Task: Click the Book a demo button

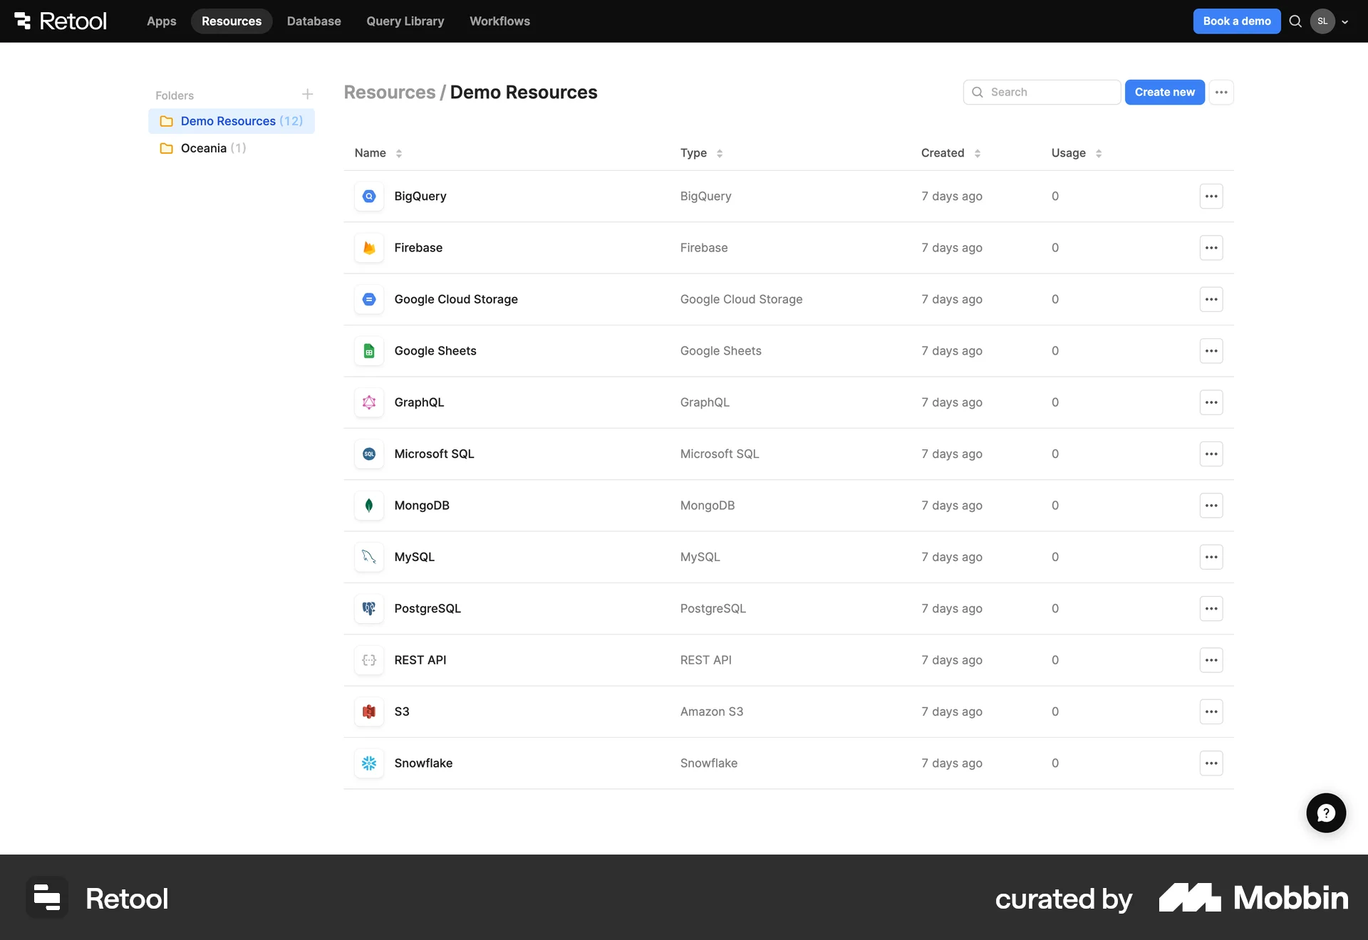Action: pos(1236,21)
